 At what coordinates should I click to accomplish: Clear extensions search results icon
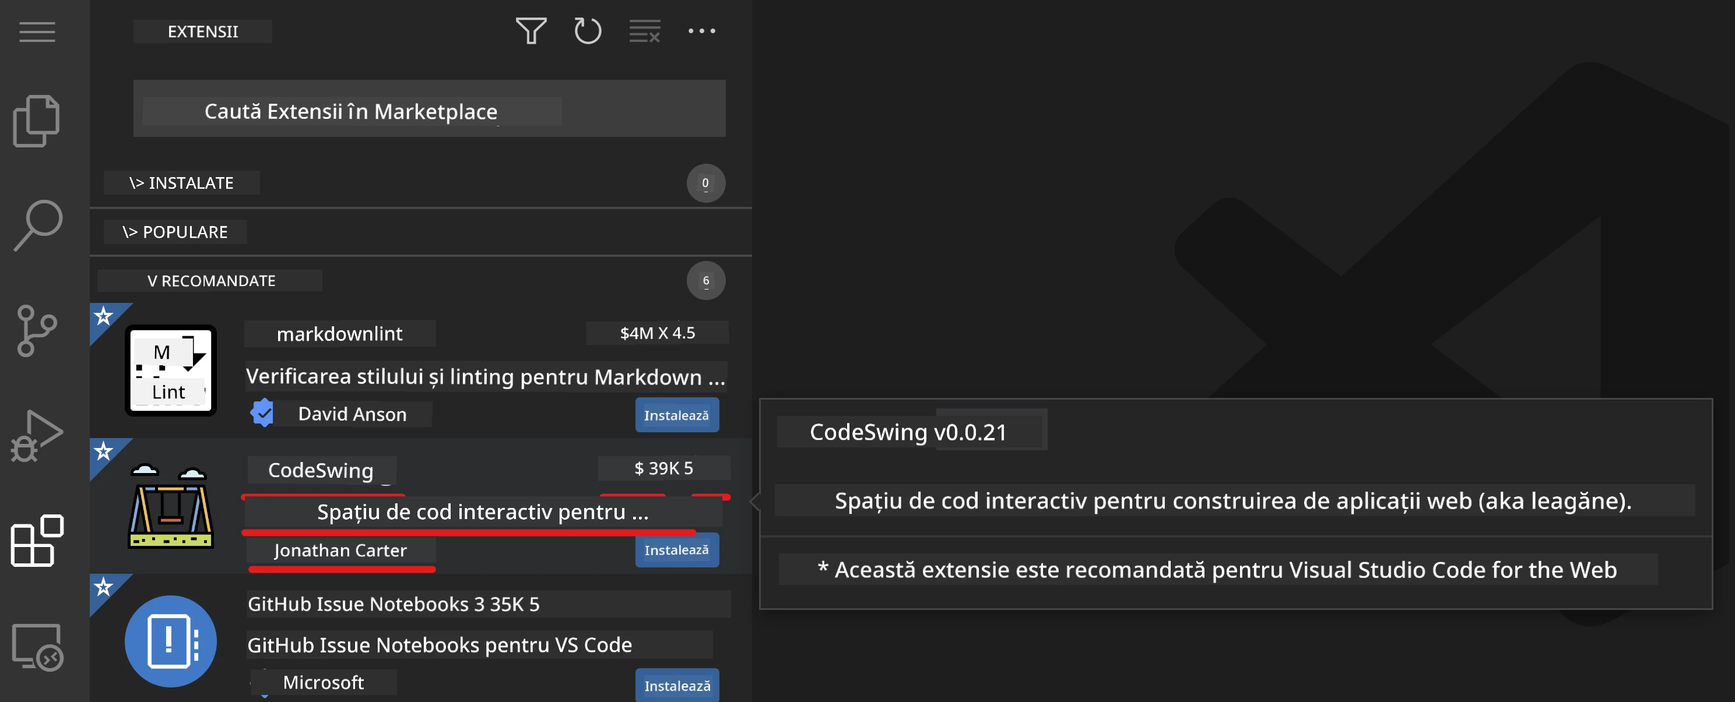[645, 31]
